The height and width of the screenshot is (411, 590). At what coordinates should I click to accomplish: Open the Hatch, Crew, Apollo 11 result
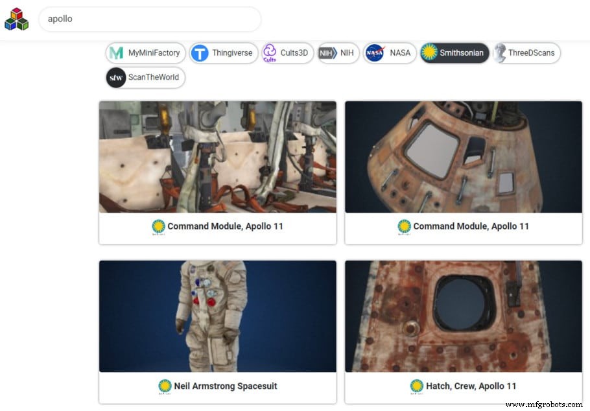click(x=464, y=316)
